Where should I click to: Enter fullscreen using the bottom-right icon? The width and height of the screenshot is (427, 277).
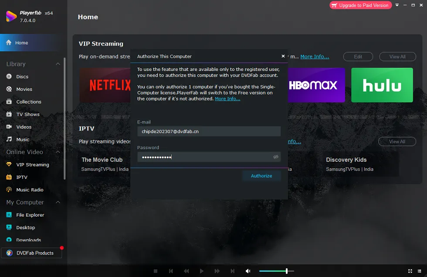(410, 271)
